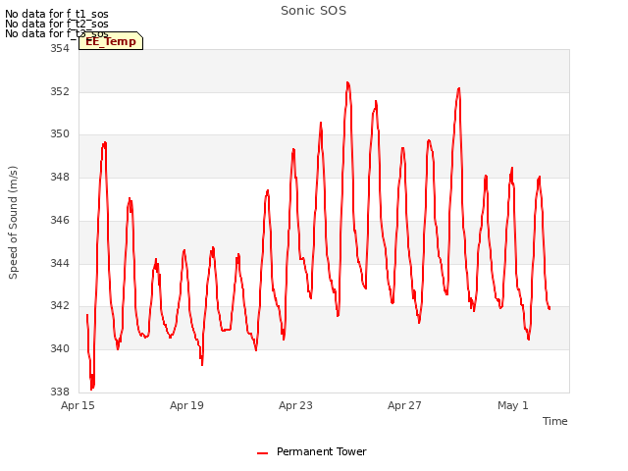Image resolution: width=628 pixels, height=471 pixels.
Task: Click the 346 y-axis tick label
Action: click(x=60, y=220)
